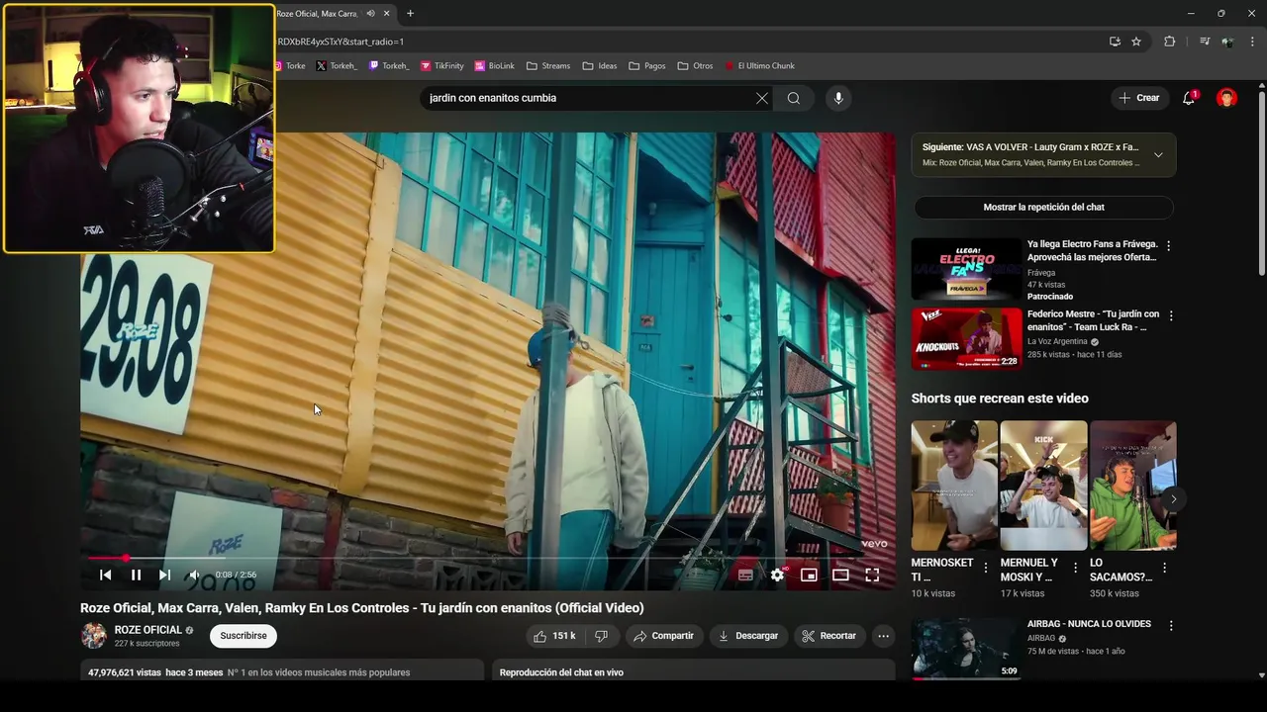The height and width of the screenshot is (712, 1267).
Task: Open options for MERNUEL Y MOSKI short
Action: [x=1075, y=568]
